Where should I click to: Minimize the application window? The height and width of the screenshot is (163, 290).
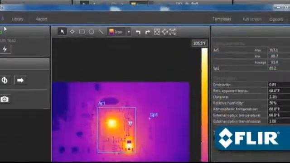tap(278, 7)
